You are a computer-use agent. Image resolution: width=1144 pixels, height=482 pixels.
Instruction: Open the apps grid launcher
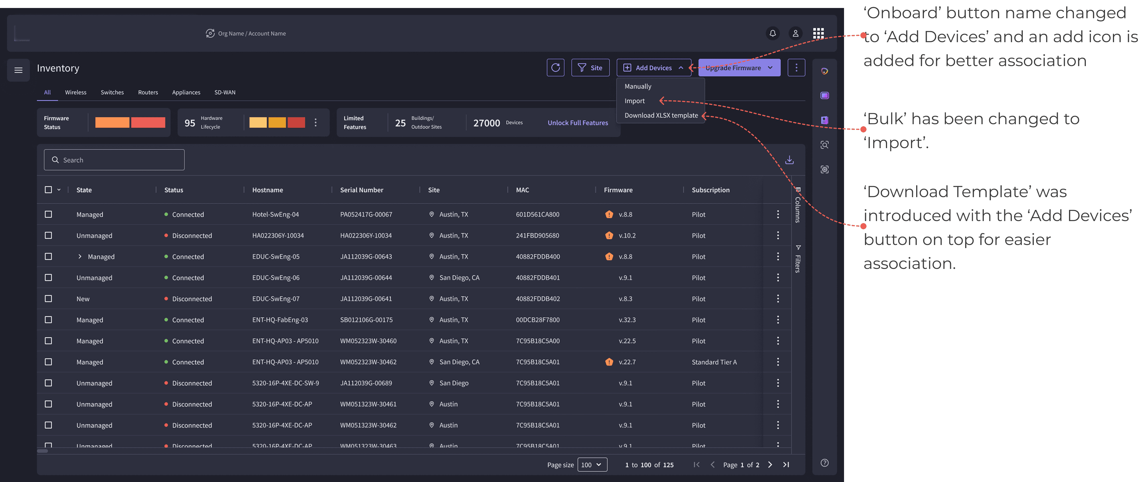[818, 33]
